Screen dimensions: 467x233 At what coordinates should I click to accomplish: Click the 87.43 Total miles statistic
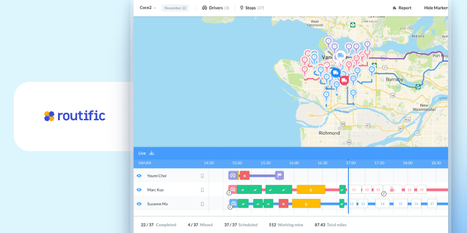(x=331, y=225)
